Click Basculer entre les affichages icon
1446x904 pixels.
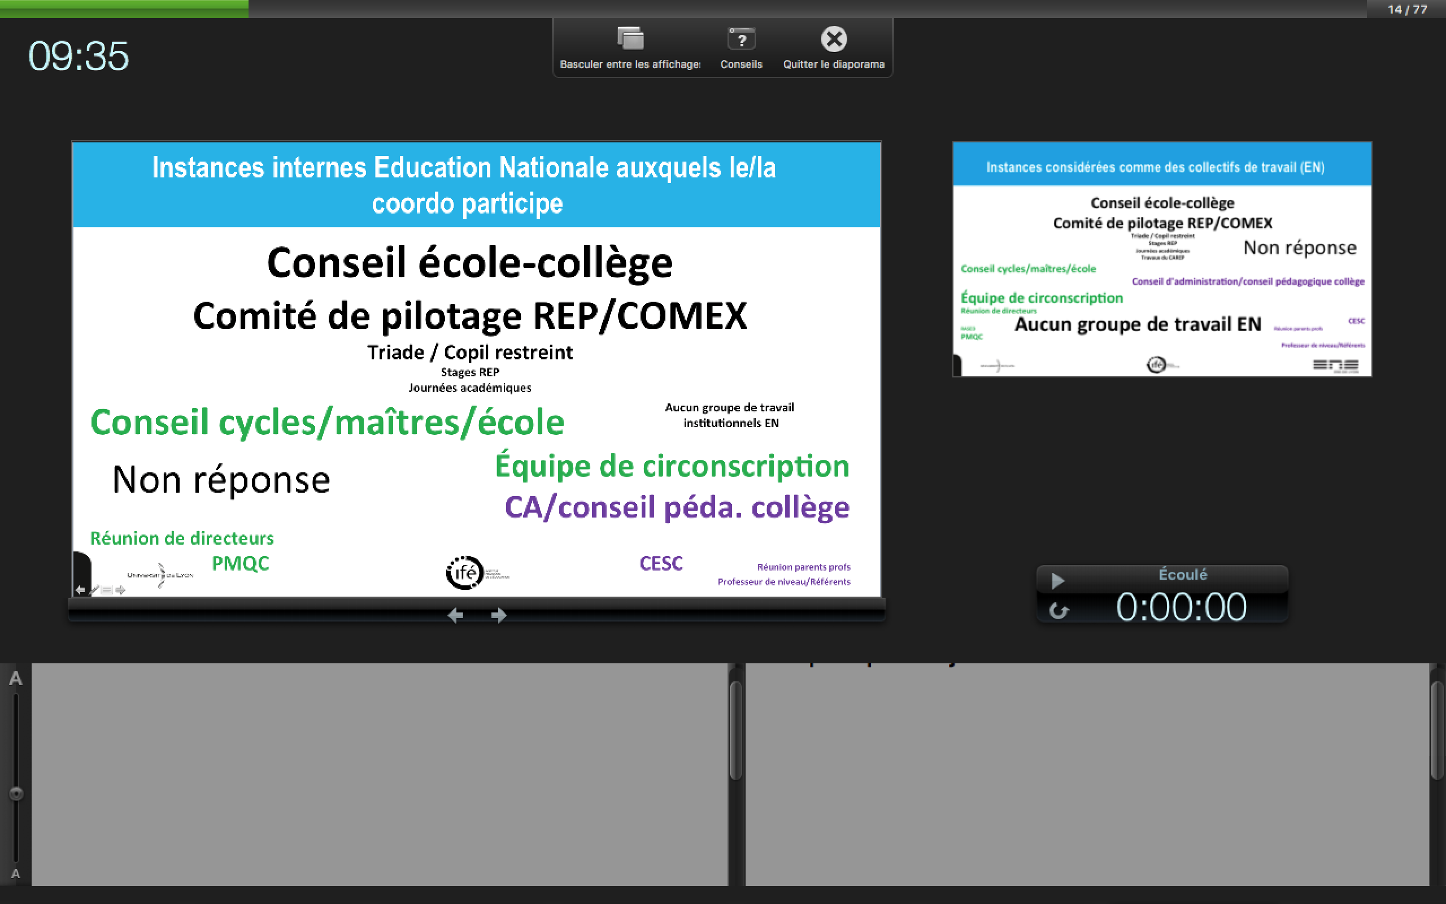(x=630, y=40)
